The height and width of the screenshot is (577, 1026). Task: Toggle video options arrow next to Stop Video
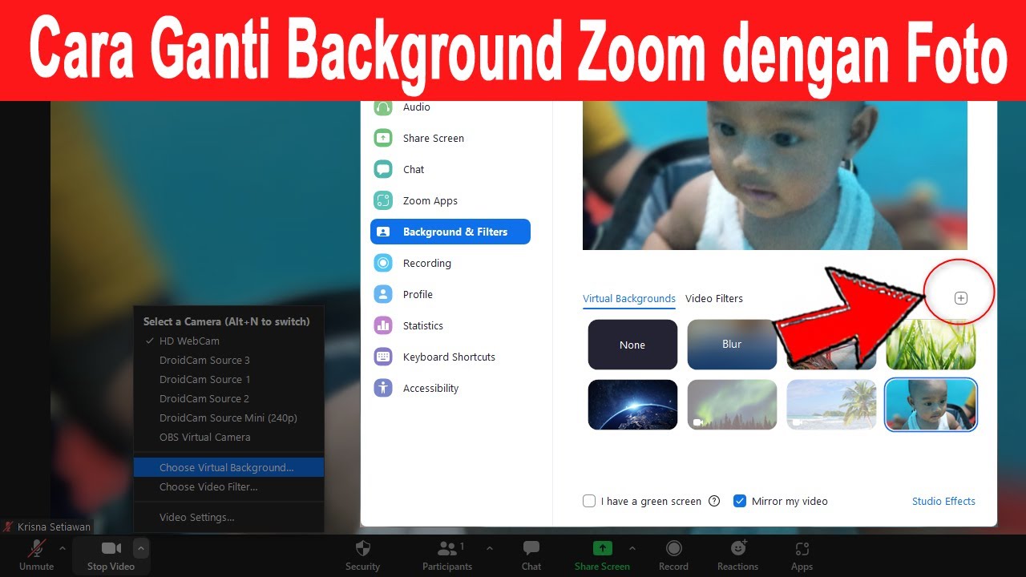pos(141,548)
